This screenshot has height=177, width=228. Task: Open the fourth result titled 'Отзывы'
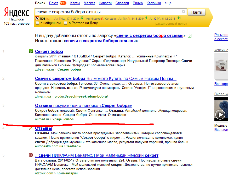pos(43,128)
